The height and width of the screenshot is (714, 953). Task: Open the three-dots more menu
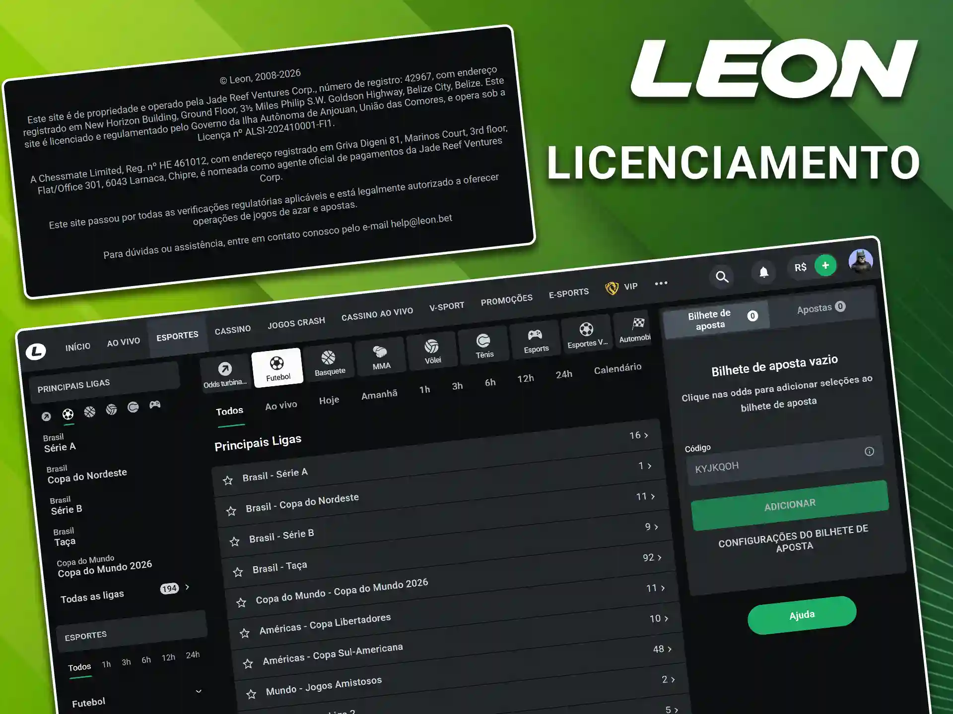(x=661, y=283)
